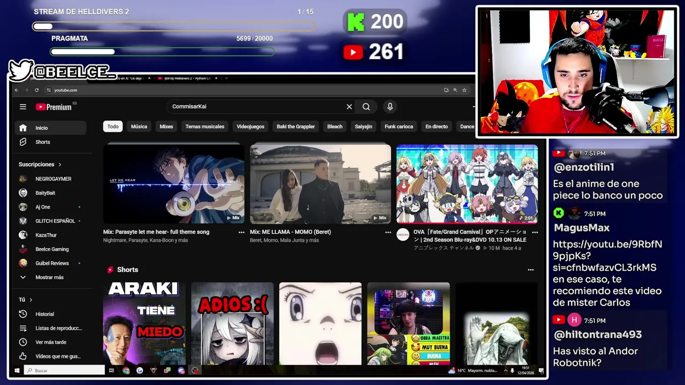
Task: Click browser back arrow
Action: coord(17,90)
